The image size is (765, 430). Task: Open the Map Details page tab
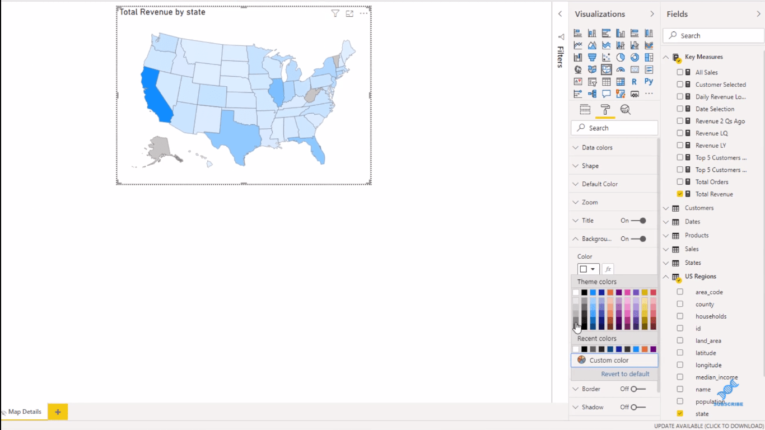coord(25,412)
